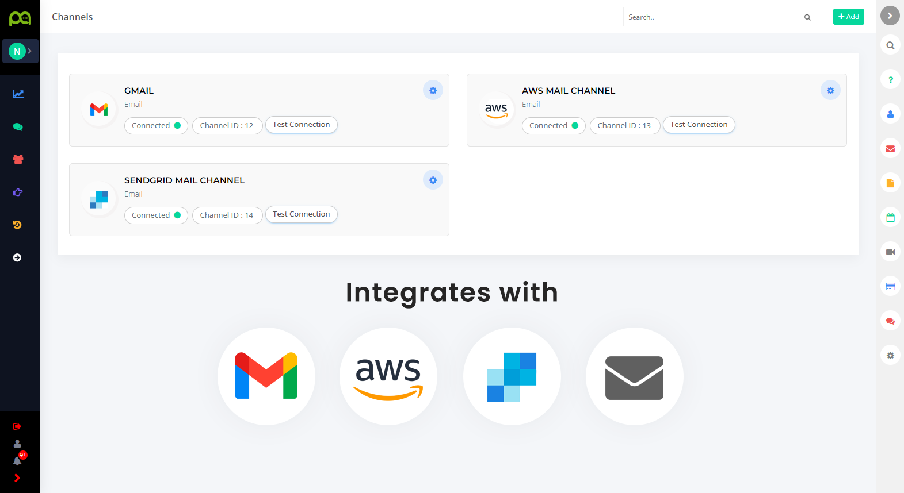Open the red group icon in left sidebar

[18, 159]
